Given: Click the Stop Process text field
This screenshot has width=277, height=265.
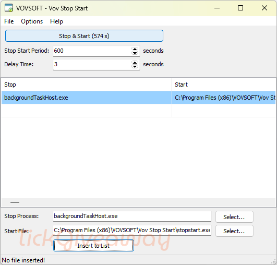Looking at the screenshot, I should (132, 216).
